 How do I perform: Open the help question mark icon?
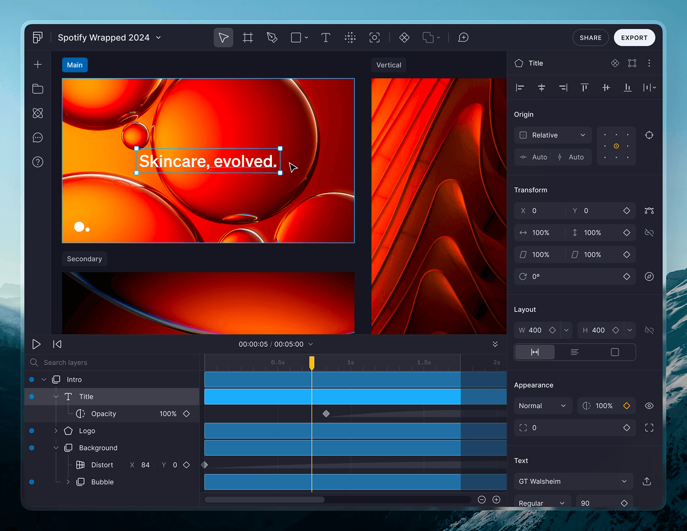tap(38, 162)
